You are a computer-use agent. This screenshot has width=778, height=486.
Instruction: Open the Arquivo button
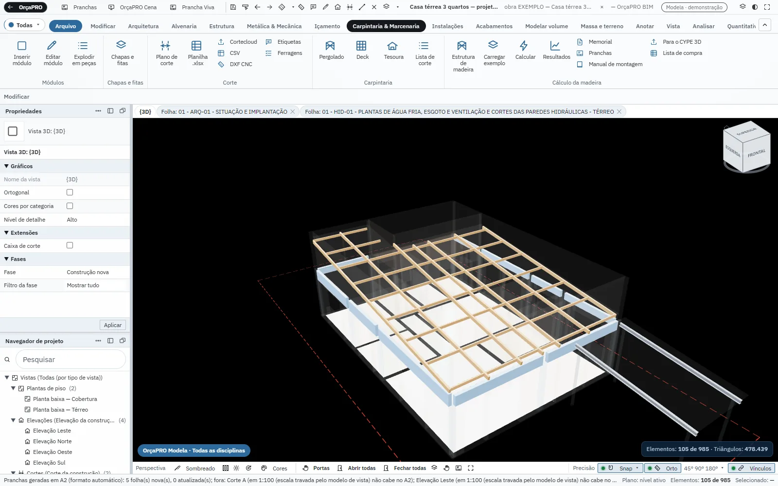65,26
